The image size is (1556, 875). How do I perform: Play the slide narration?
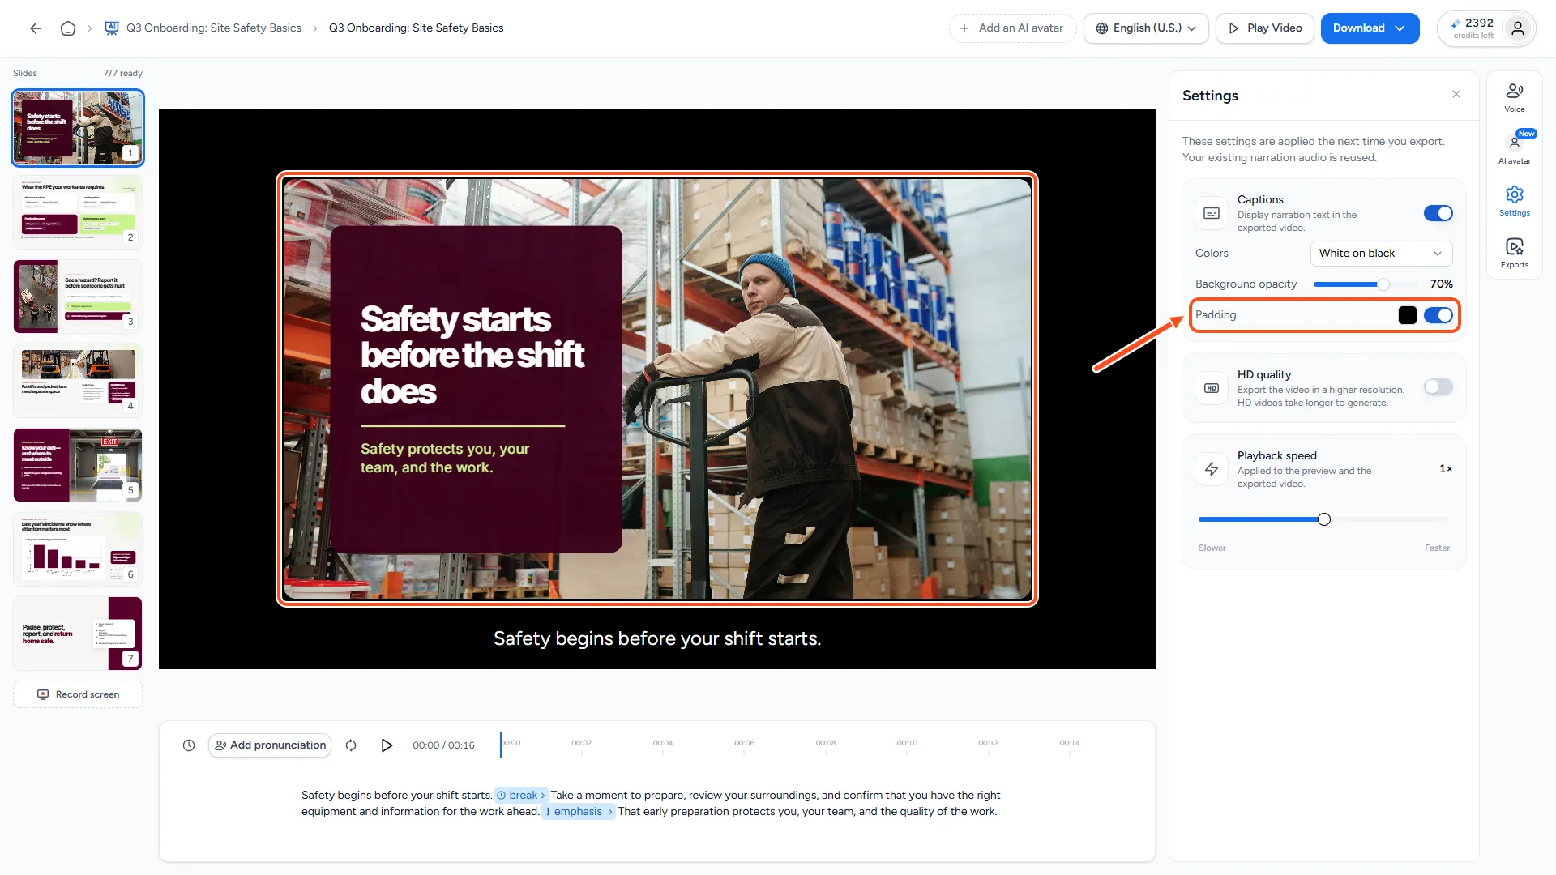point(387,745)
